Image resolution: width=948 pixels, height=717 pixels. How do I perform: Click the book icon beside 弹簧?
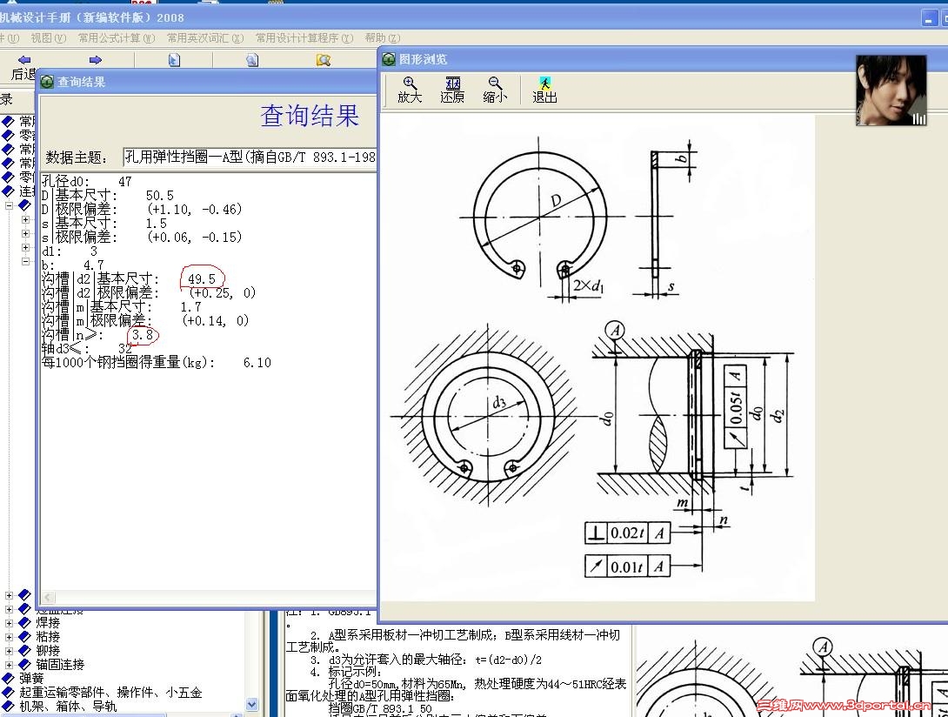pos(8,678)
